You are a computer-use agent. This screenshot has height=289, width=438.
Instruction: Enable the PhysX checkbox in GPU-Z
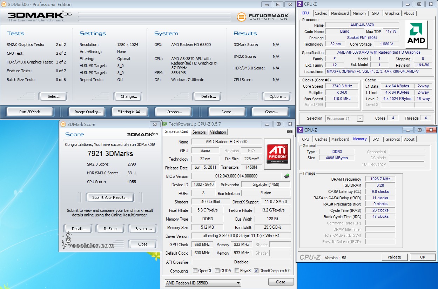coord(237,271)
